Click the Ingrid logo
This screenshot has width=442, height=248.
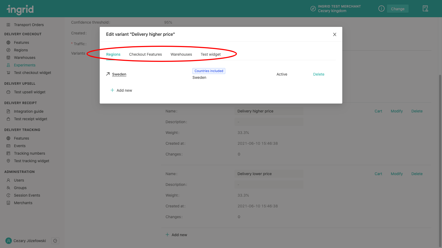[20, 9]
